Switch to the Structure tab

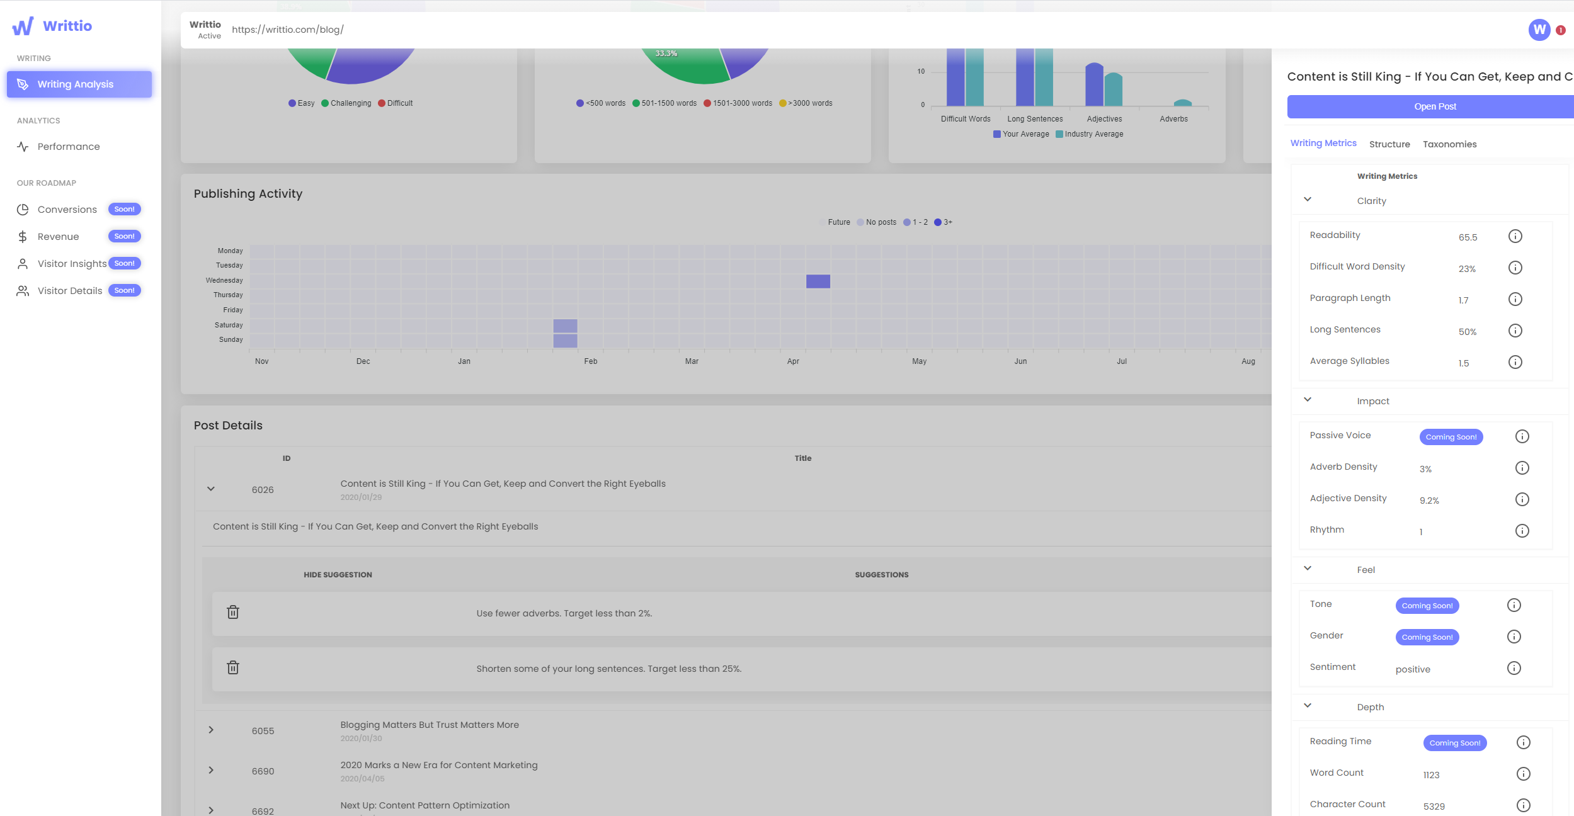[1389, 144]
